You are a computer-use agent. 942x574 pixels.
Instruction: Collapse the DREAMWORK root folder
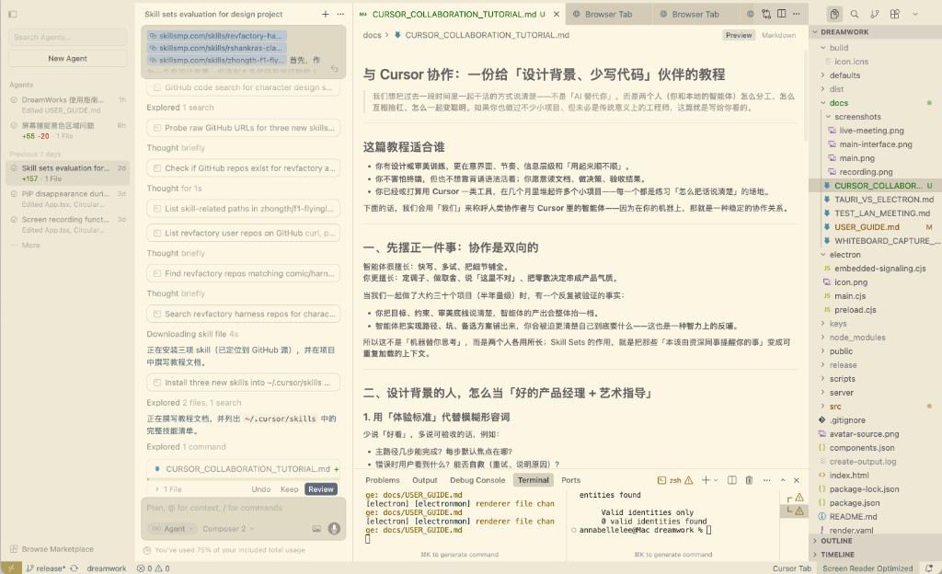(x=815, y=32)
